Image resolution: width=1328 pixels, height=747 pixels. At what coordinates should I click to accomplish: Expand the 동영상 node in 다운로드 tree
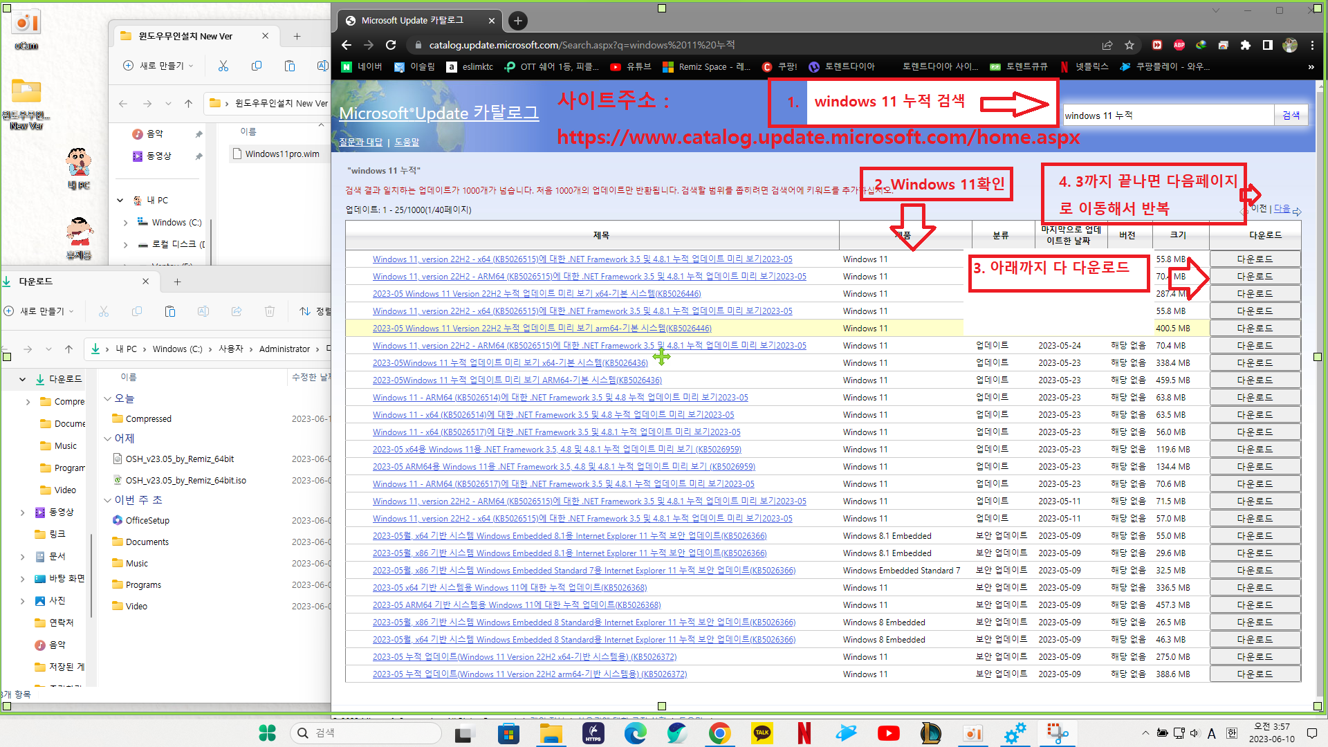(x=23, y=513)
